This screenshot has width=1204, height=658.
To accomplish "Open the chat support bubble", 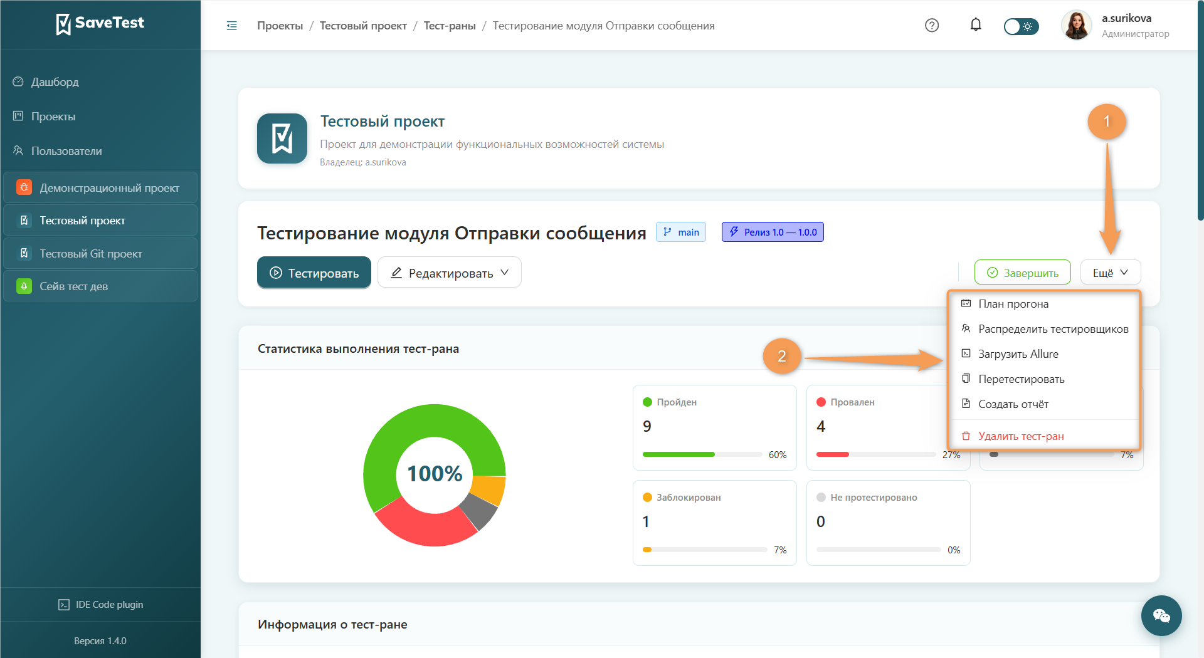I will click(1161, 616).
